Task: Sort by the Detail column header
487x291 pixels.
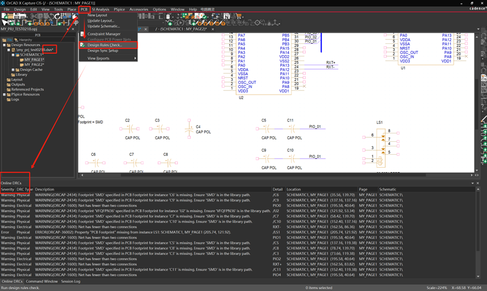Action: pos(278,190)
